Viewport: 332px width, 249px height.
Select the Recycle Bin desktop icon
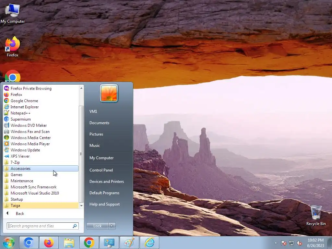[x=316, y=215]
